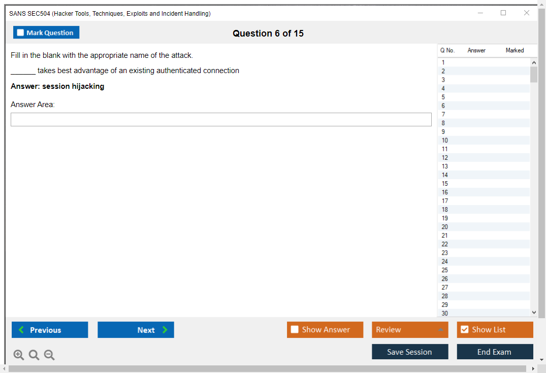The width and height of the screenshot is (546, 373).
Task: Go to the Previous question
Action: pos(50,330)
